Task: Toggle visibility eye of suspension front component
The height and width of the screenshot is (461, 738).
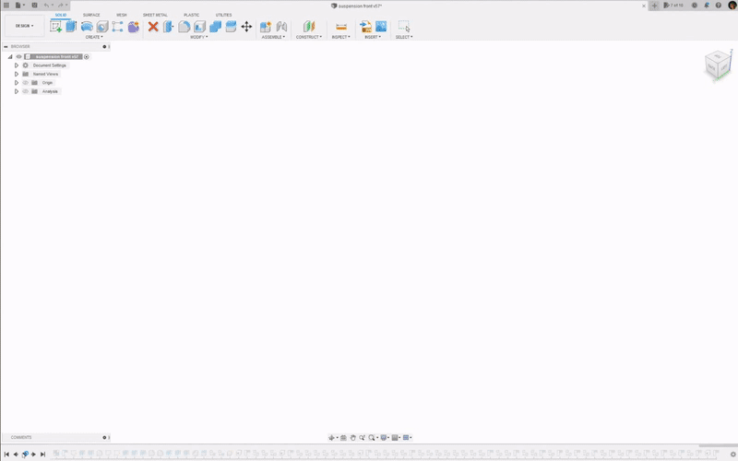Action: [x=18, y=56]
